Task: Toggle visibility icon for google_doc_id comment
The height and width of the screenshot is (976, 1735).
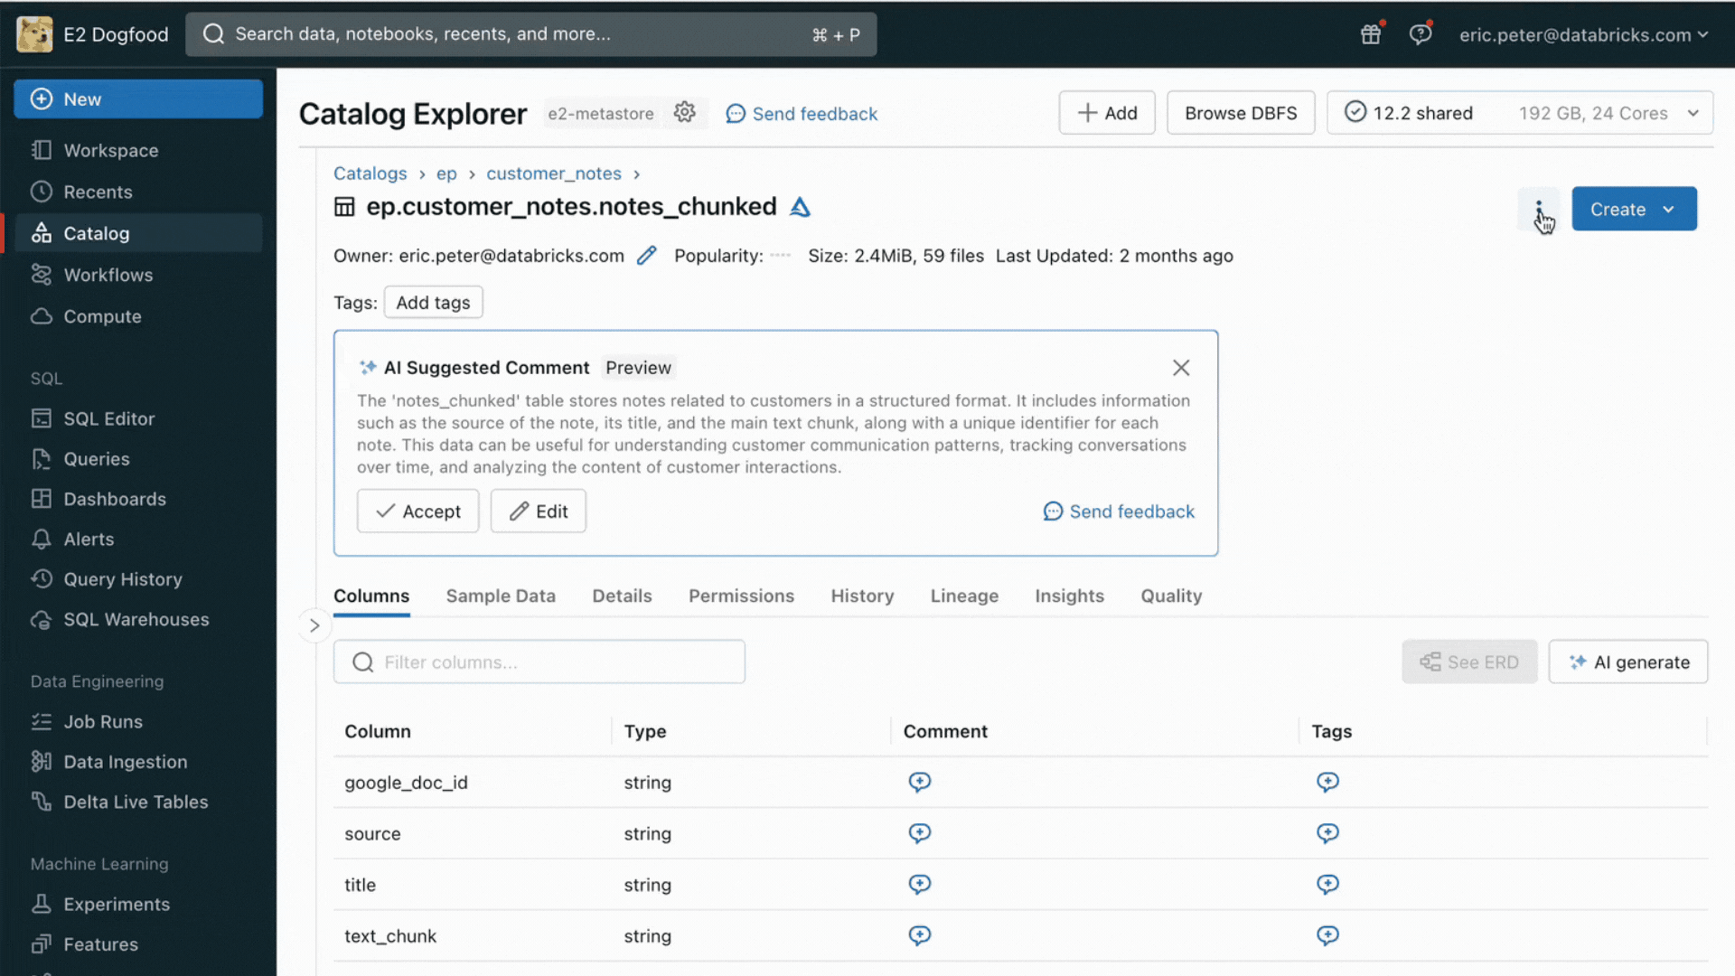Action: tap(919, 782)
